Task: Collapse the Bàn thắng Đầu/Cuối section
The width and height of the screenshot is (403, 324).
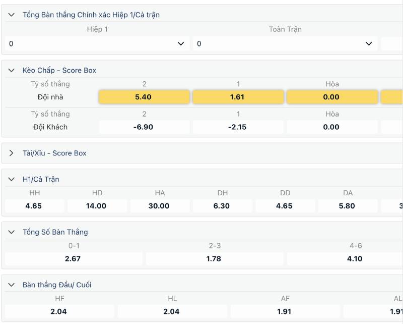Action: point(12,285)
